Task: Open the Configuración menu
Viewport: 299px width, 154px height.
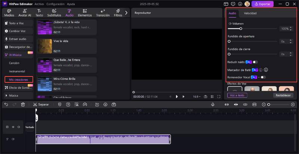Action: pos(55,4)
